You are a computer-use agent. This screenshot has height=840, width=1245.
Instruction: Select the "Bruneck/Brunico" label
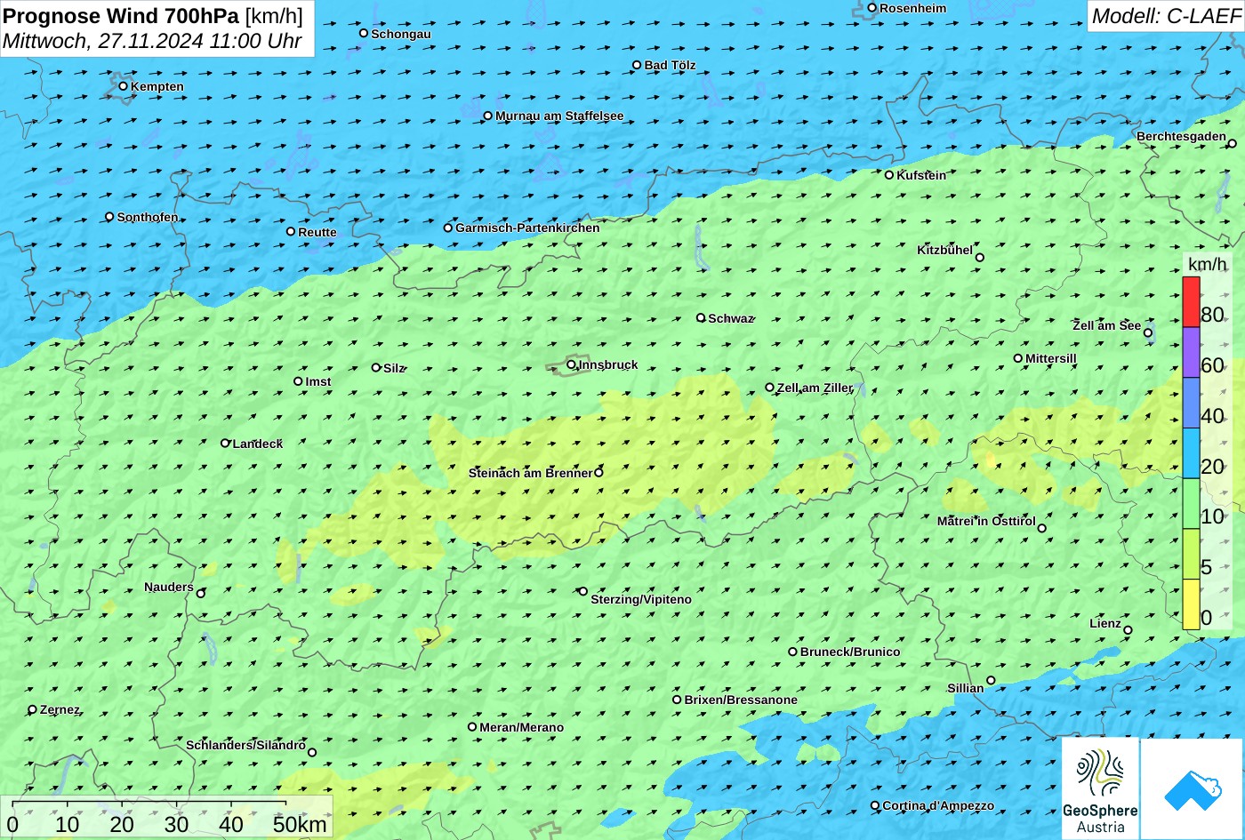click(850, 652)
